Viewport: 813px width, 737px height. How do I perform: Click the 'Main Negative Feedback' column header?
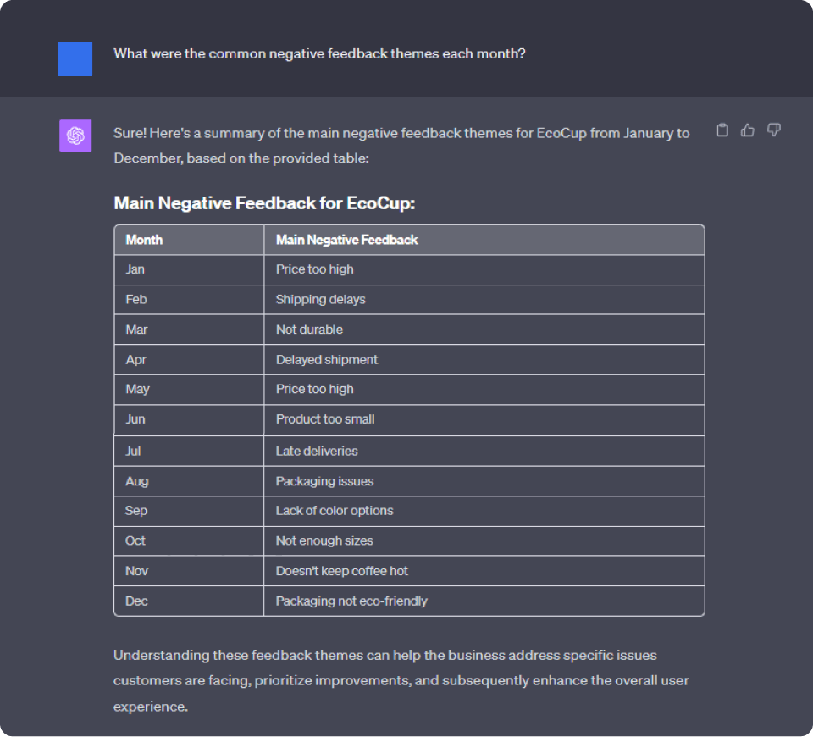pyautogui.click(x=484, y=240)
